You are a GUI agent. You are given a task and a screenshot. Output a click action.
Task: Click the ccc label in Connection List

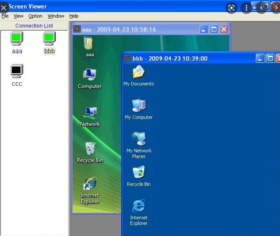(17, 84)
